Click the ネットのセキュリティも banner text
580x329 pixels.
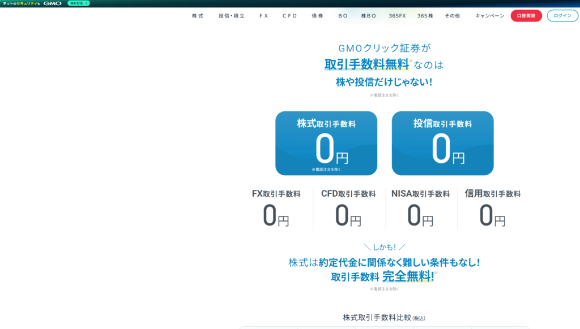(22, 3)
